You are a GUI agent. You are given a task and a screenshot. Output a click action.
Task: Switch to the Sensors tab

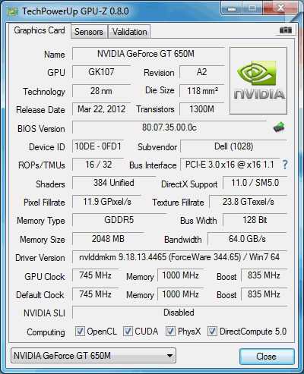click(x=89, y=32)
